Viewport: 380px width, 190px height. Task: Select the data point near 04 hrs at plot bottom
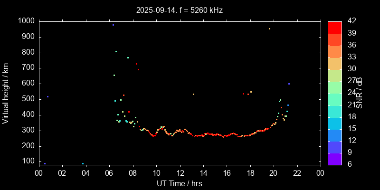click(83, 164)
